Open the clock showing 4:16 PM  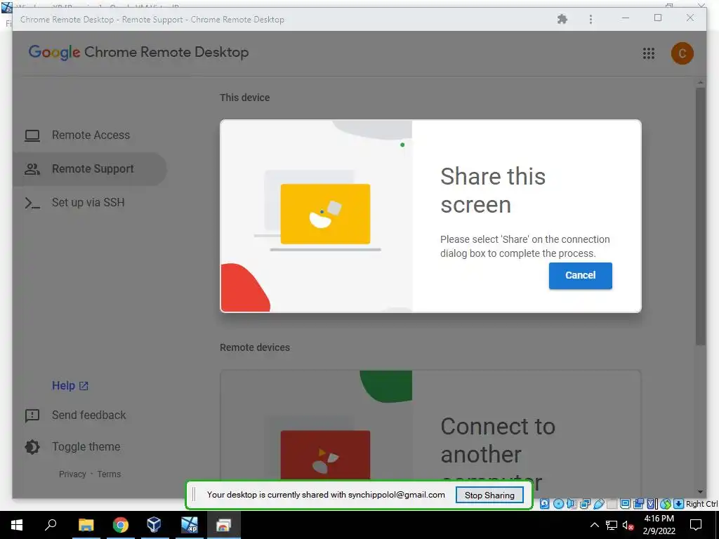tap(659, 525)
